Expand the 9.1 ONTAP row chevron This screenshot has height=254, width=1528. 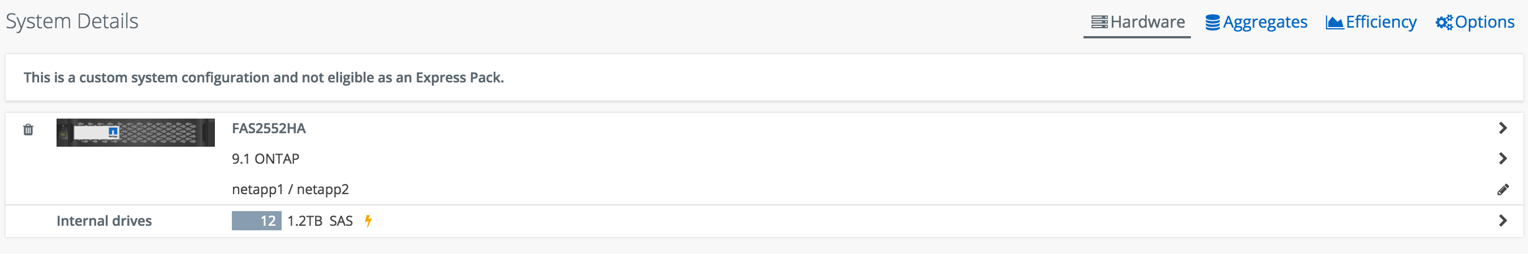click(1503, 159)
